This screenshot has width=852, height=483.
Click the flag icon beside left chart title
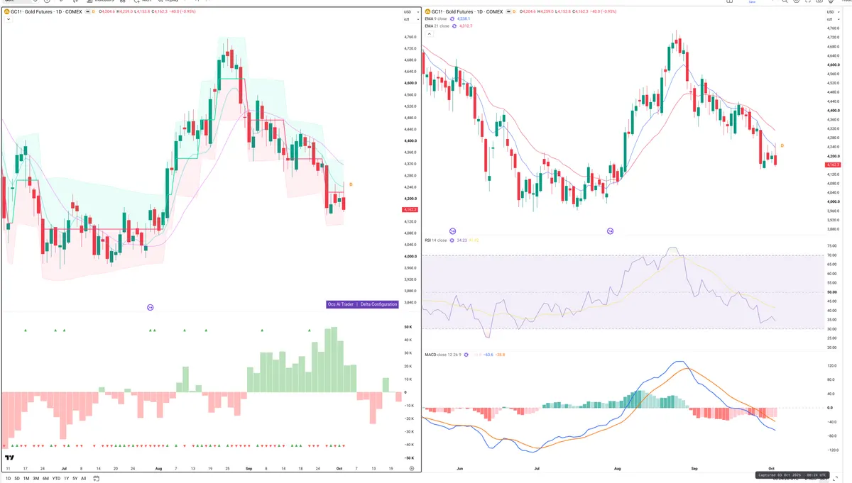(87, 12)
